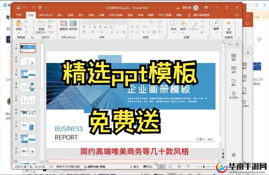269x175 pixels.
Task: Toggle Bold formatting
Action: click(x=84, y=27)
